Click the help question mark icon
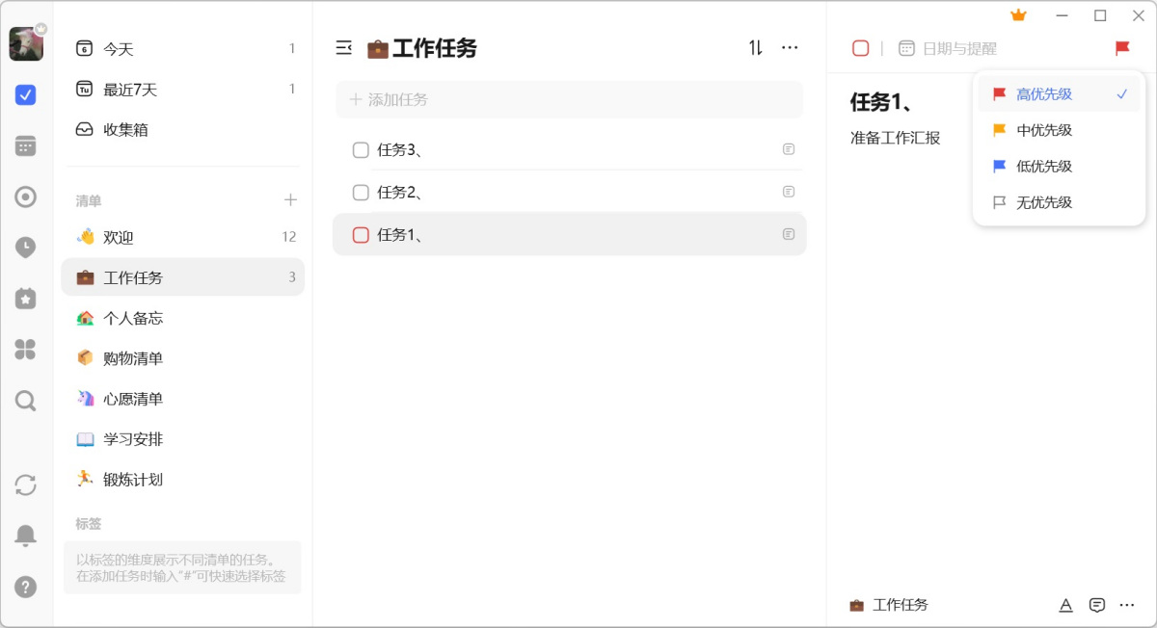 click(26, 586)
